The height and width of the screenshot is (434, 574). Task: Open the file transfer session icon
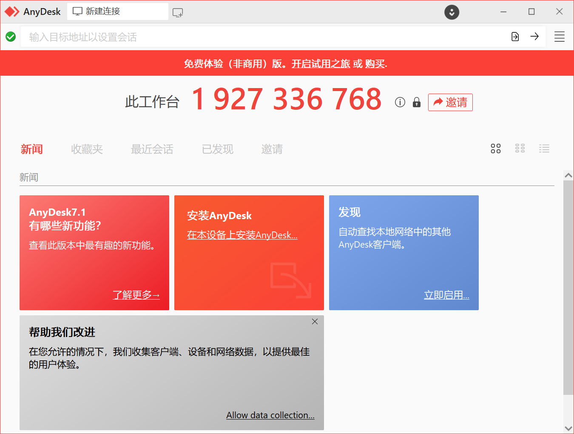515,37
